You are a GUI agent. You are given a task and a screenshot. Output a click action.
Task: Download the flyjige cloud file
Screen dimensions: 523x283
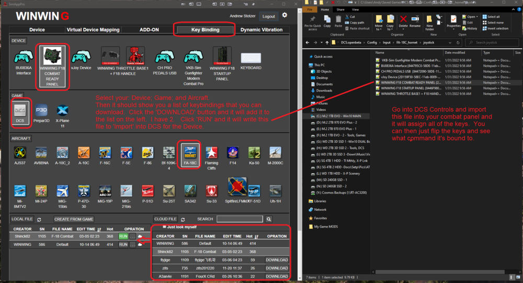click(x=277, y=260)
